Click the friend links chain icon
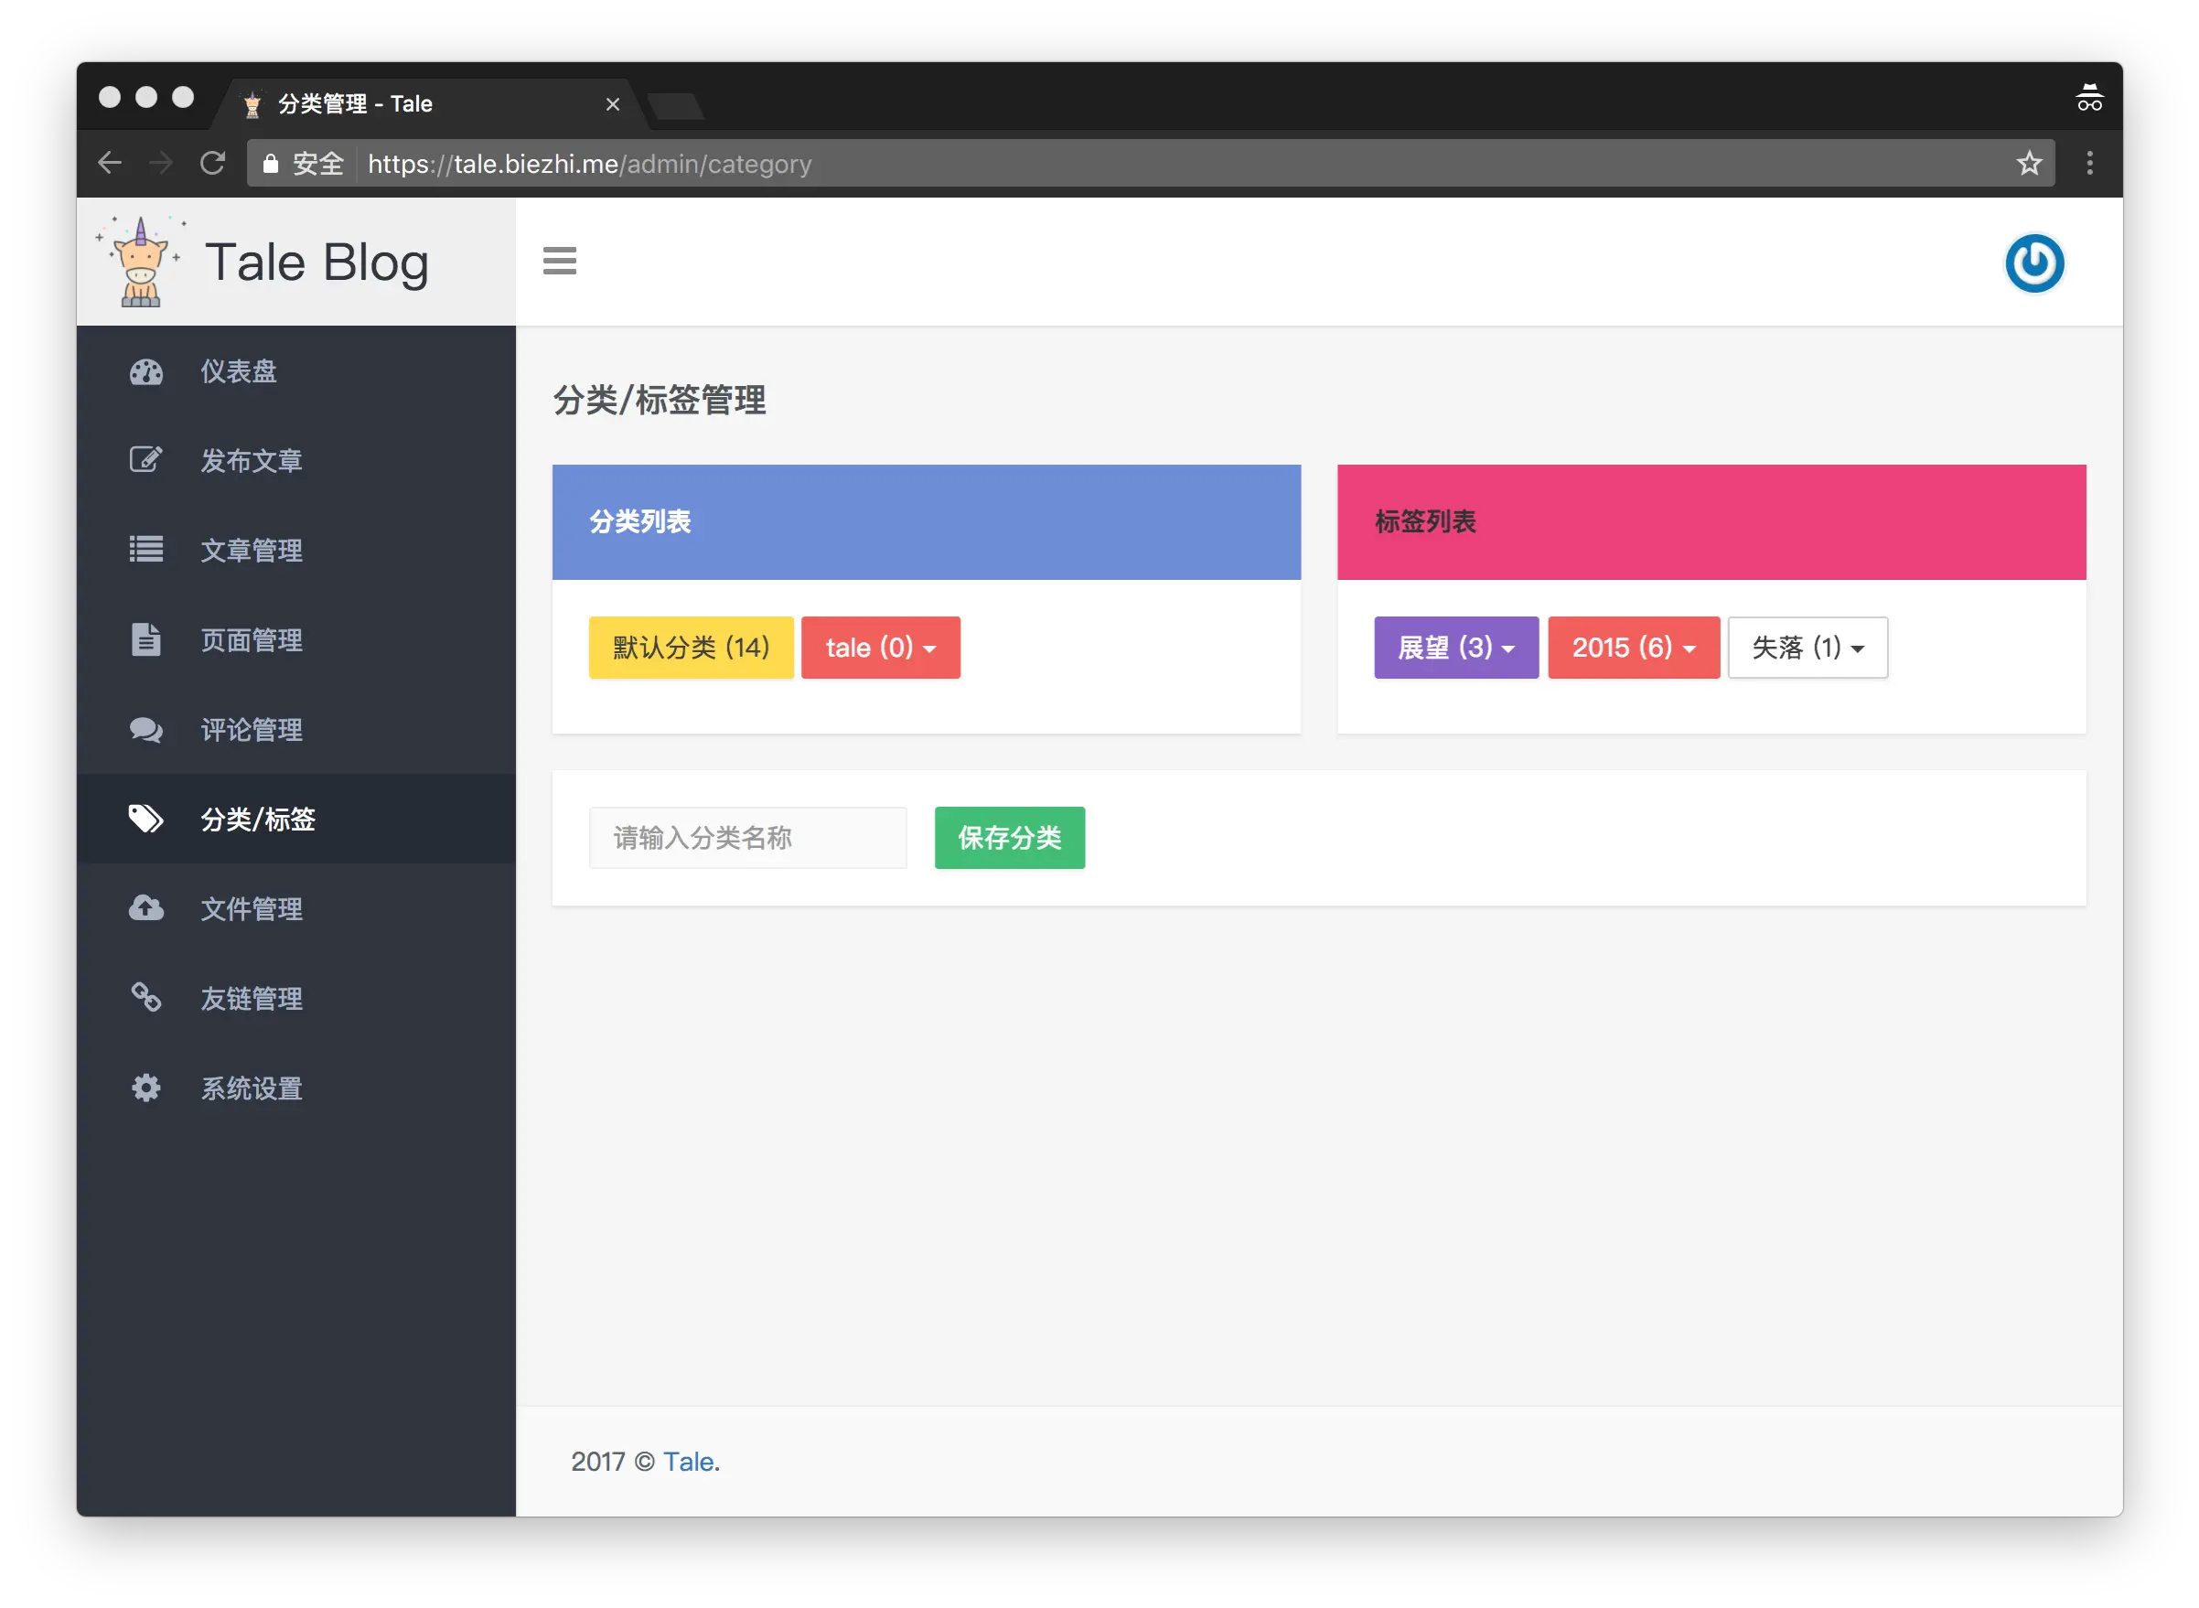Screen dimensions: 2199x1608 coord(146,998)
